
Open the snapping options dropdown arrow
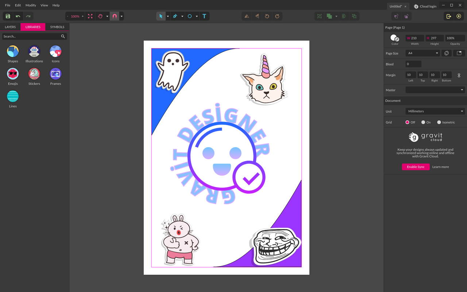121,16
